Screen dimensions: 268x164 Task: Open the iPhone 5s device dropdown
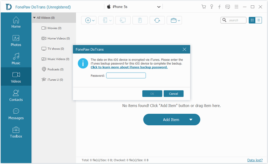coord(159,7)
